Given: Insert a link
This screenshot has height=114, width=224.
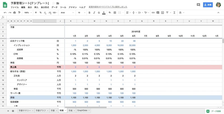Looking at the screenshot, I should pyautogui.click(x=153, y=13).
